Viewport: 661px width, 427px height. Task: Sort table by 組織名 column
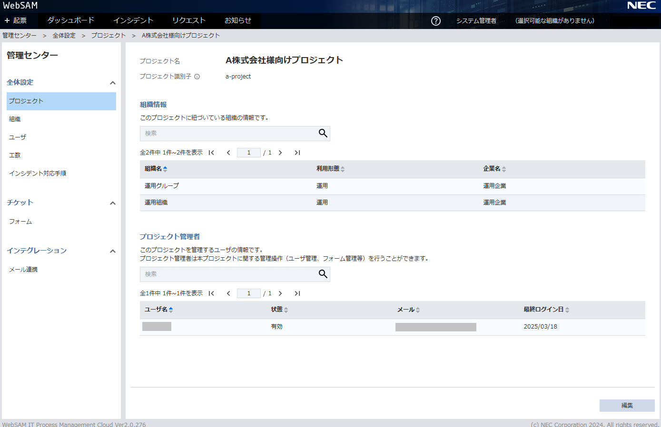pyautogui.click(x=156, y=169)
